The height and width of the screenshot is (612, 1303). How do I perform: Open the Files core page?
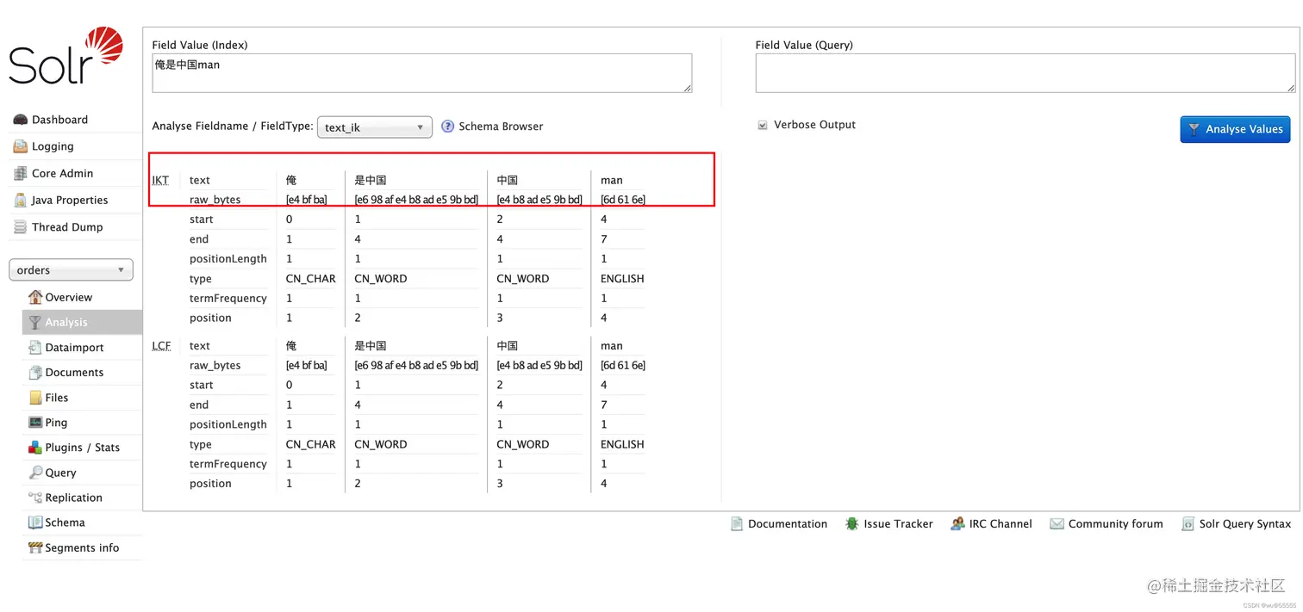pos(56,398)
